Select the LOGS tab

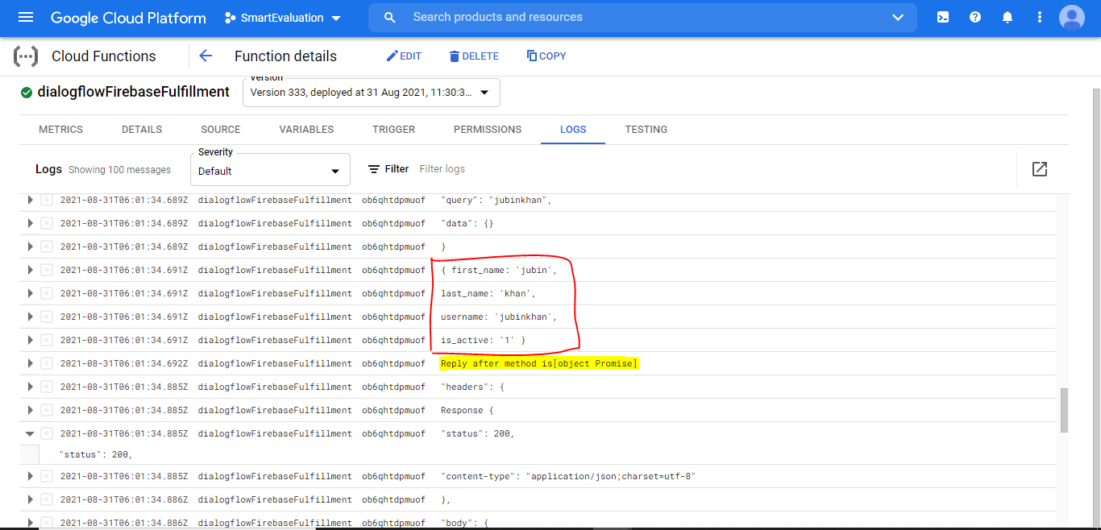click(573, 129)
